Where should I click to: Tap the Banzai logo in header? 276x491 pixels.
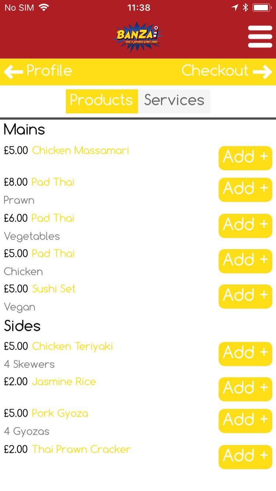click(x=138, y=36)
